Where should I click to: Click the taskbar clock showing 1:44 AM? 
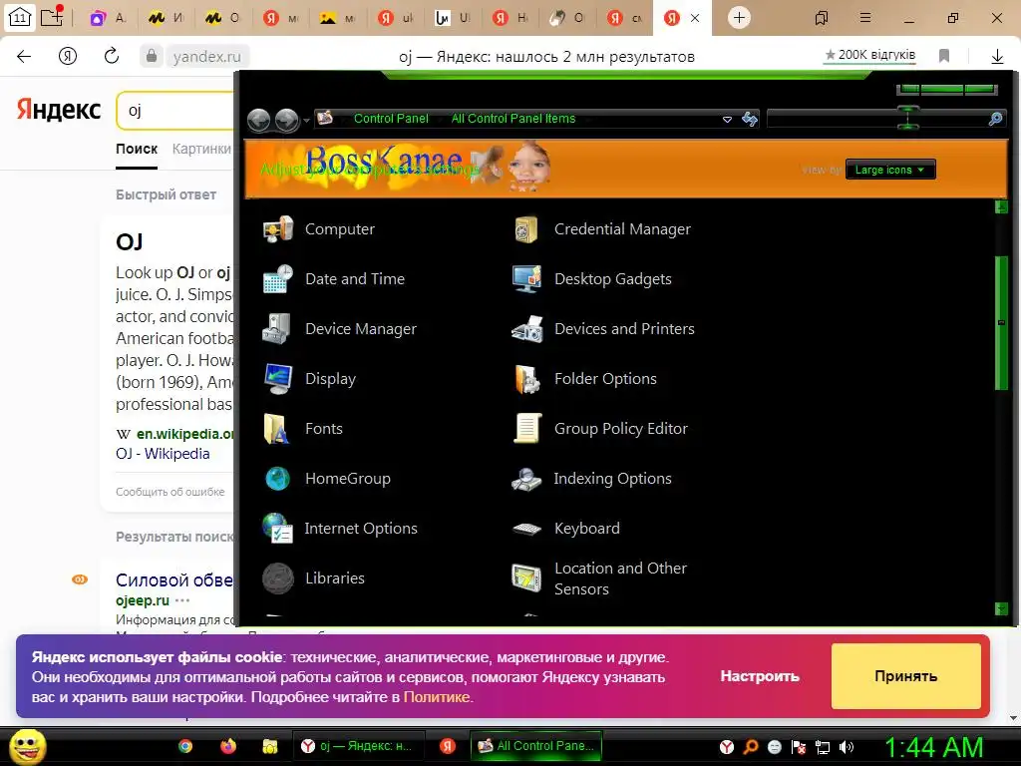tap(933, 748)
